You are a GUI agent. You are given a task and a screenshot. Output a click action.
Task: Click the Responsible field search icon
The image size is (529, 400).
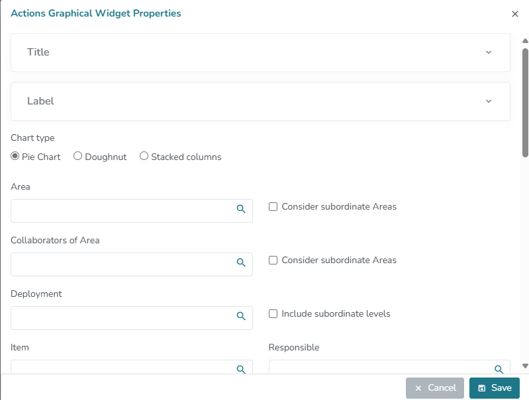point(499,369)
